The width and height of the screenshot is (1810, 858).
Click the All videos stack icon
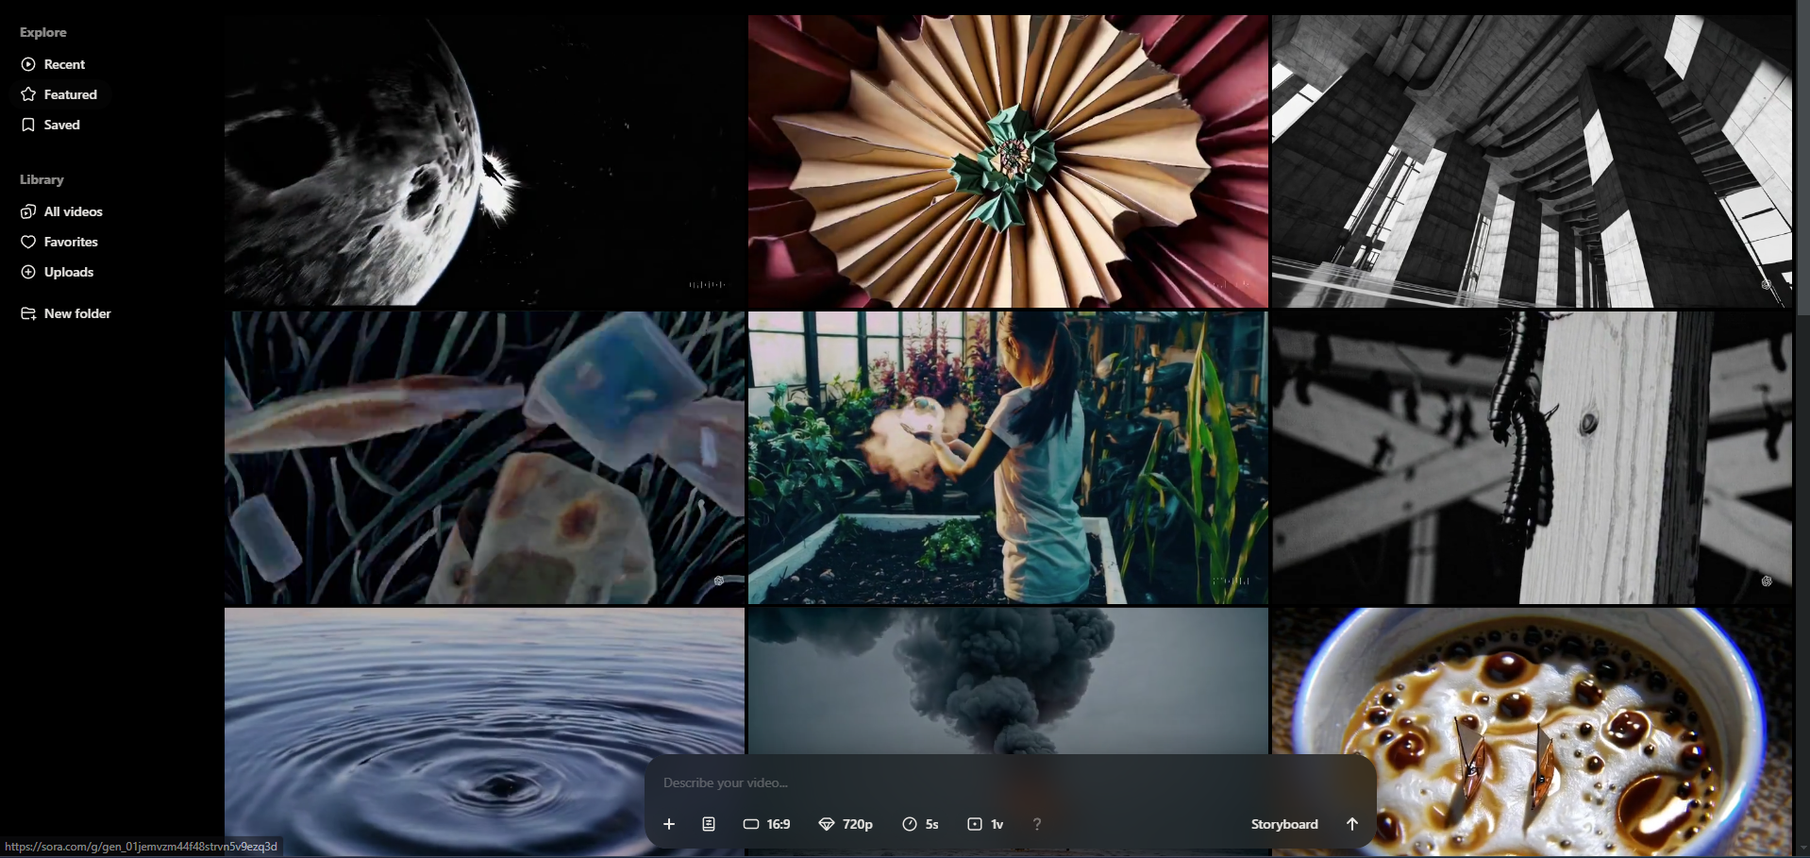point(28,211)
